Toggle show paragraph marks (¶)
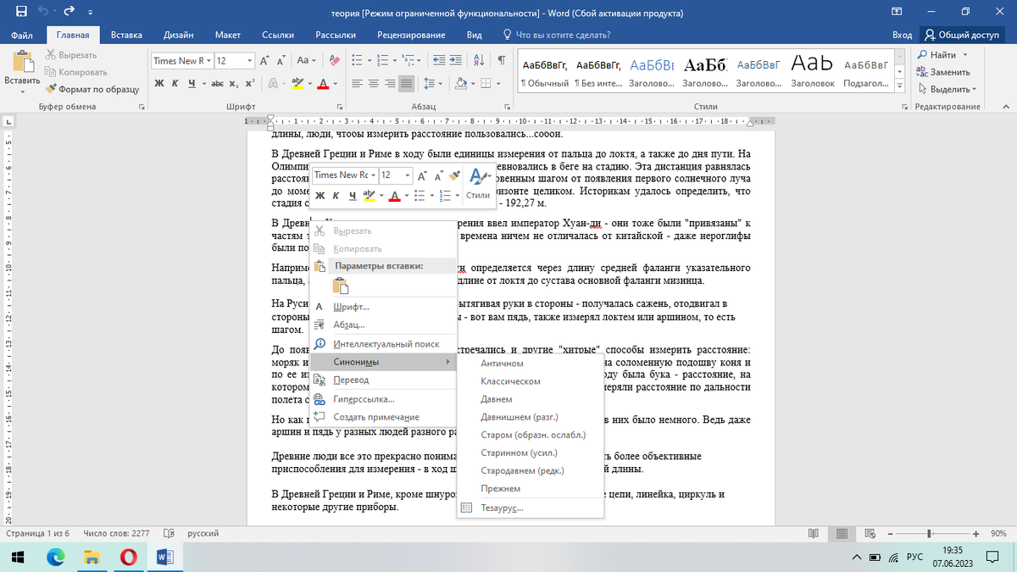 502,61
